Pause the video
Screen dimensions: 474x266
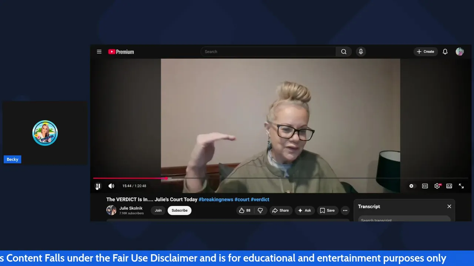98,186
